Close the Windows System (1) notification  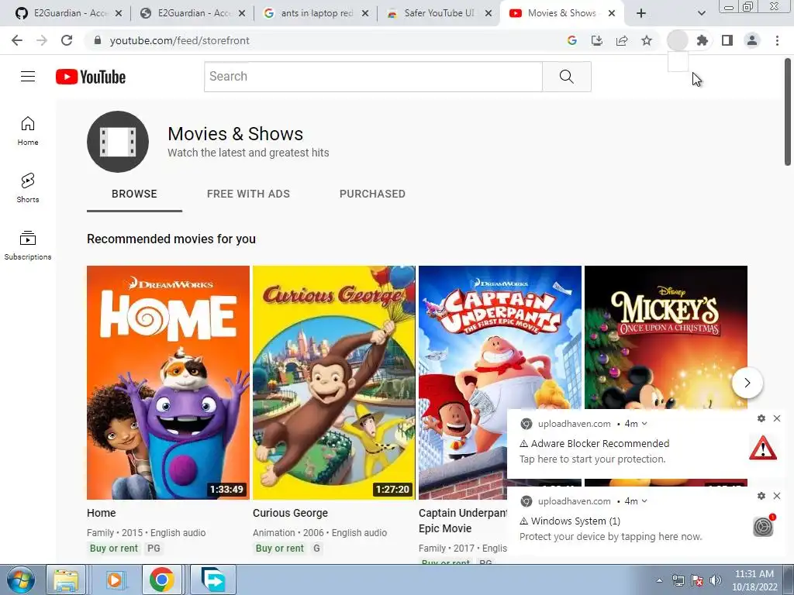(777, 496)
